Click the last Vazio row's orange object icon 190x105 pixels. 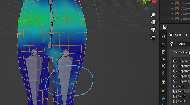(x=177, y=19)
